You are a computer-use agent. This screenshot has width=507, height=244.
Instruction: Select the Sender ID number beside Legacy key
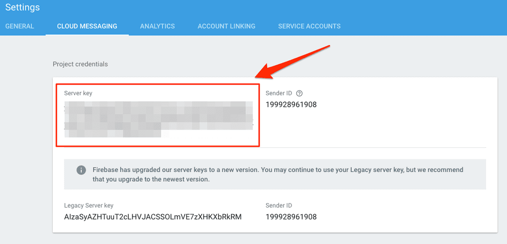pyautogui.click(x=291, y=217)
